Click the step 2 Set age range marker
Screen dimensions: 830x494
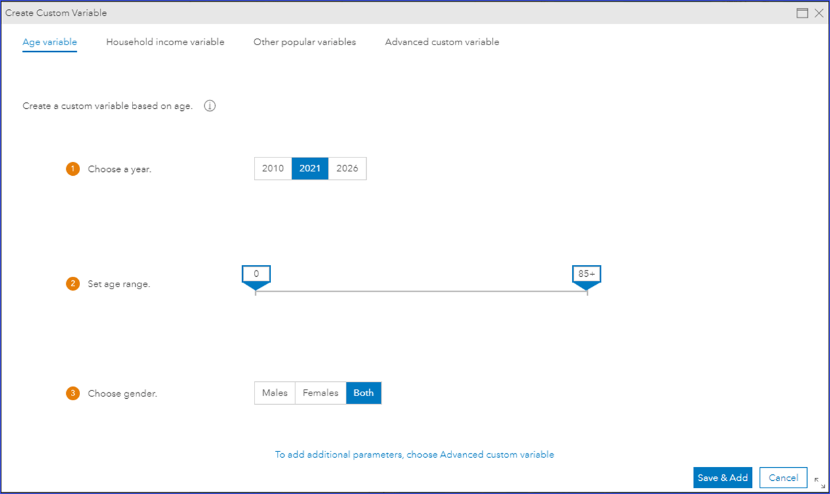[x=73, y=284]
